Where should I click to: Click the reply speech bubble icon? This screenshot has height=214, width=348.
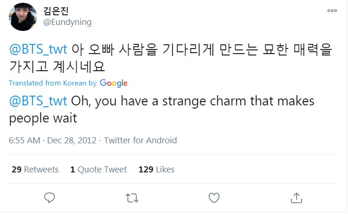[50, 198]
